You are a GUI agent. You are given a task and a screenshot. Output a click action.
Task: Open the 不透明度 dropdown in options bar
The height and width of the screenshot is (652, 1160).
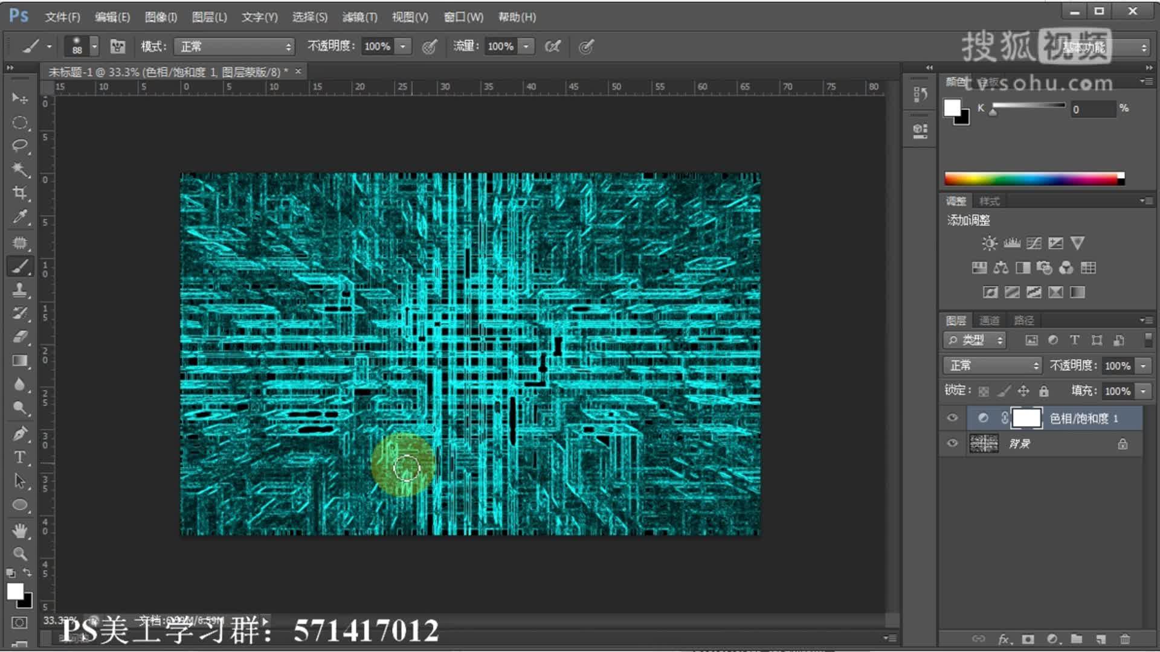[403, 46]
